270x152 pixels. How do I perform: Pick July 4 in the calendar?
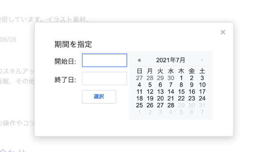point(139,85)
